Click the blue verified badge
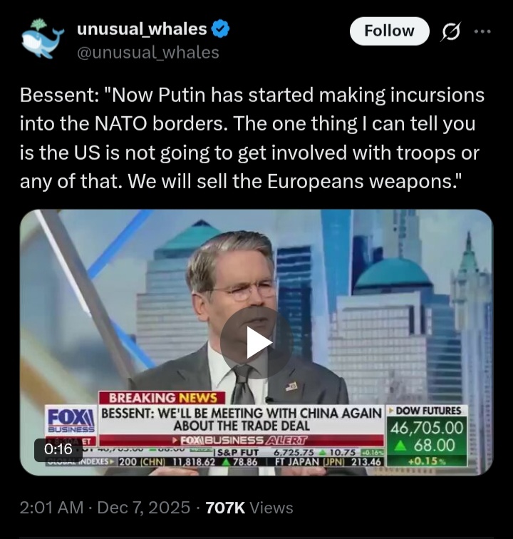The width and height of the screenshot is (513, 539). [220, 29]
